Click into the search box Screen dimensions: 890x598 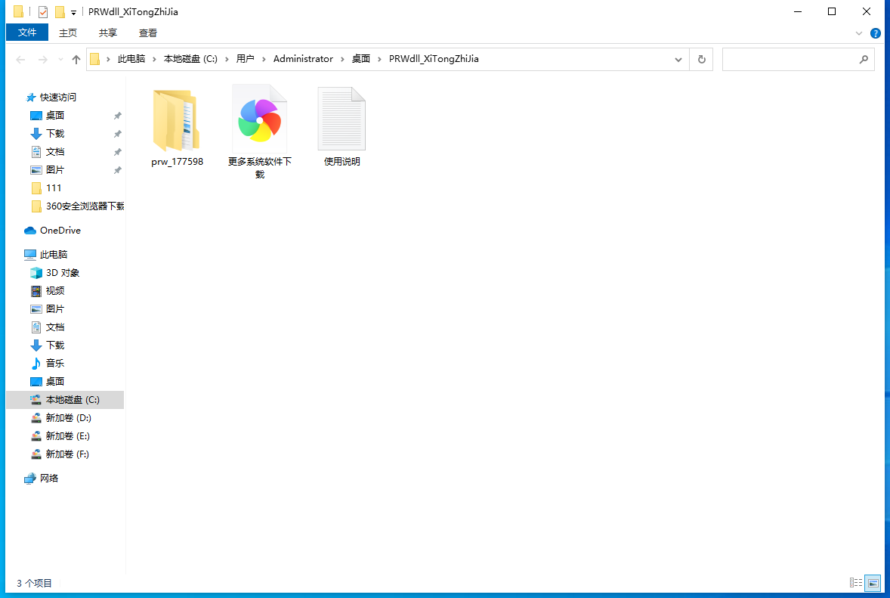[x=798, y=60]
